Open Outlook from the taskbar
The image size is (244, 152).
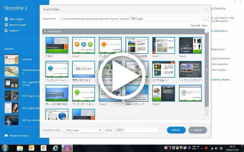click(31, 148)
